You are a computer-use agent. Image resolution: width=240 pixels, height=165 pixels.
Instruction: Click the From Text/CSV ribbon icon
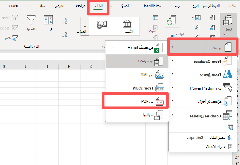212,18
